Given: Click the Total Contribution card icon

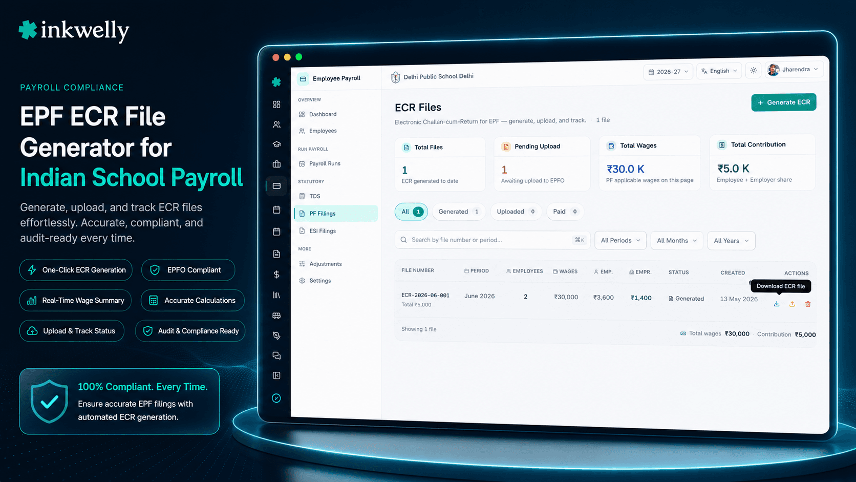Looking at the screenshot, I should [722, 145].
